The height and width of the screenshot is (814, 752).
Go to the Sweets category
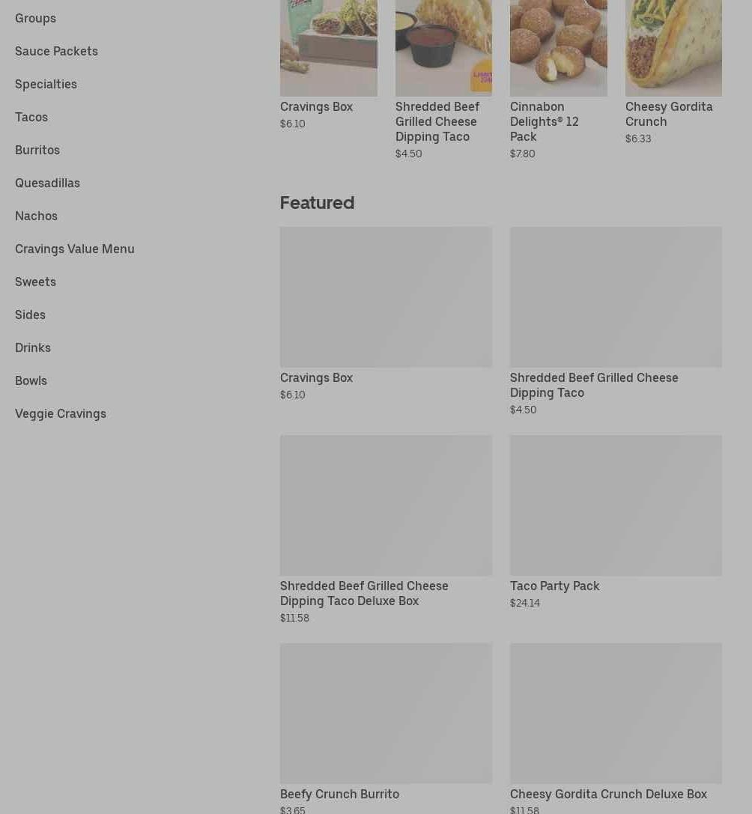pyautogui.click(x=35, y=282)
